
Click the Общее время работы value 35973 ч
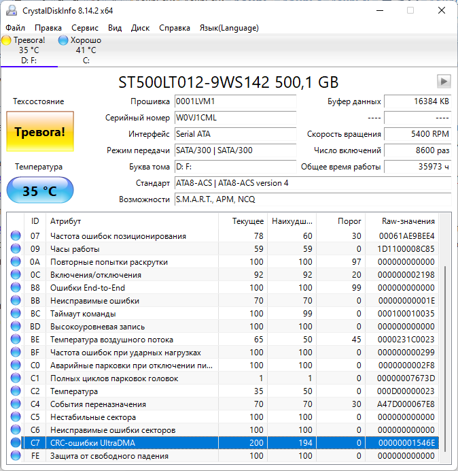[417, 166]
